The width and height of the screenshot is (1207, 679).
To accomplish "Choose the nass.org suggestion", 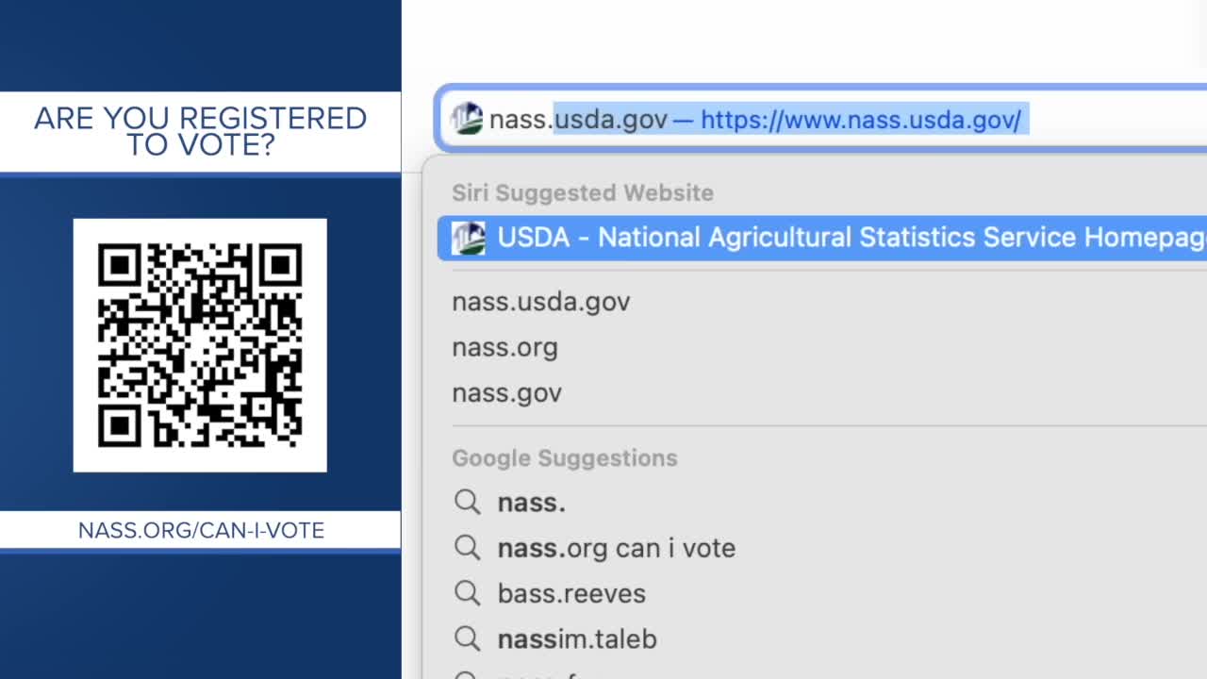I will (x=504, y=348).
